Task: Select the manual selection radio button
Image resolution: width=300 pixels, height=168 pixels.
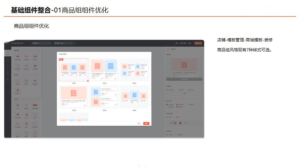Action: (167, 90)
